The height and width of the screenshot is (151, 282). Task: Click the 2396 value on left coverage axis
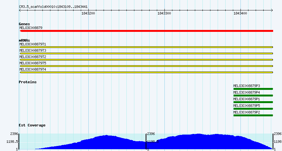tap(14, 134)
